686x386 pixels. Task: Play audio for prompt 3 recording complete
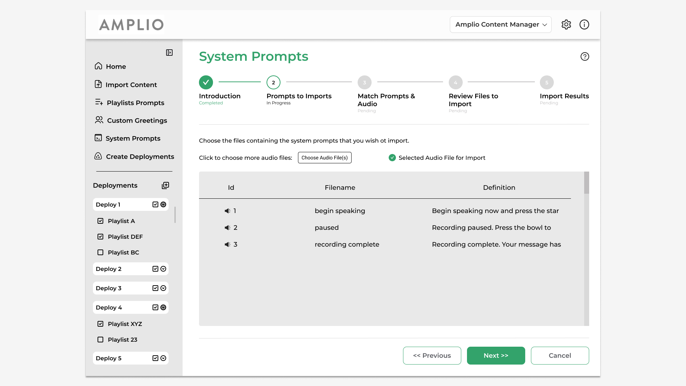[x=227, y=244]
